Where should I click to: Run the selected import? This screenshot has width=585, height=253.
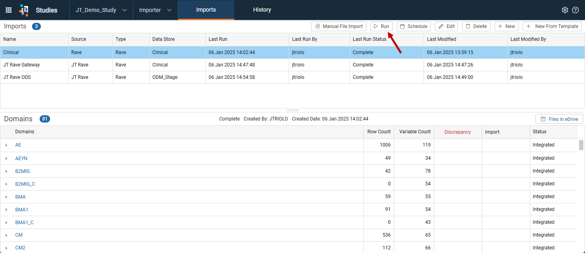[382, 26]
